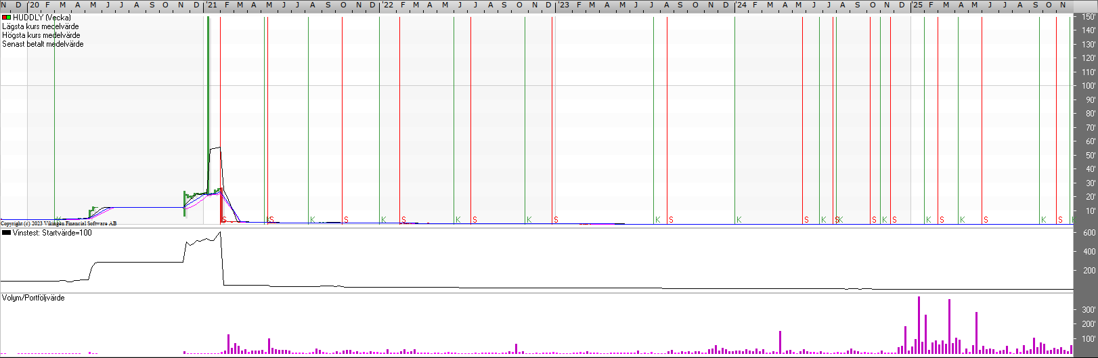
Task: Click the Volym/Portföljvärde panel label
Action: click(x=33, y=298)
